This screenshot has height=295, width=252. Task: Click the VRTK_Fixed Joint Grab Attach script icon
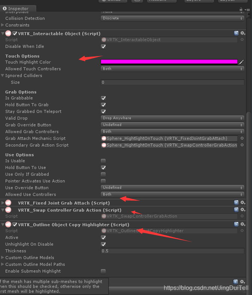pos(8,203)
